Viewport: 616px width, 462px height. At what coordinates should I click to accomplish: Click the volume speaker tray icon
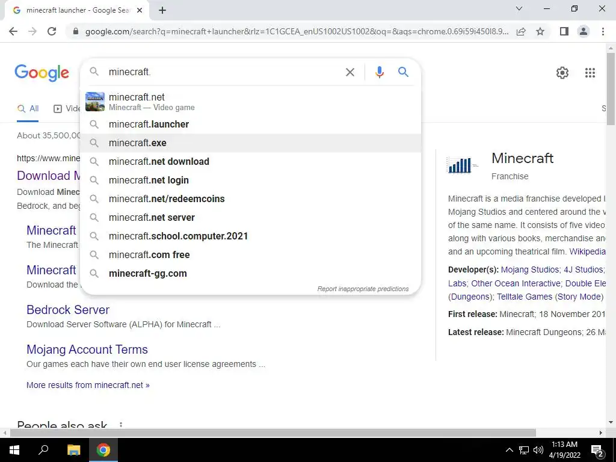tap(538, 450)
